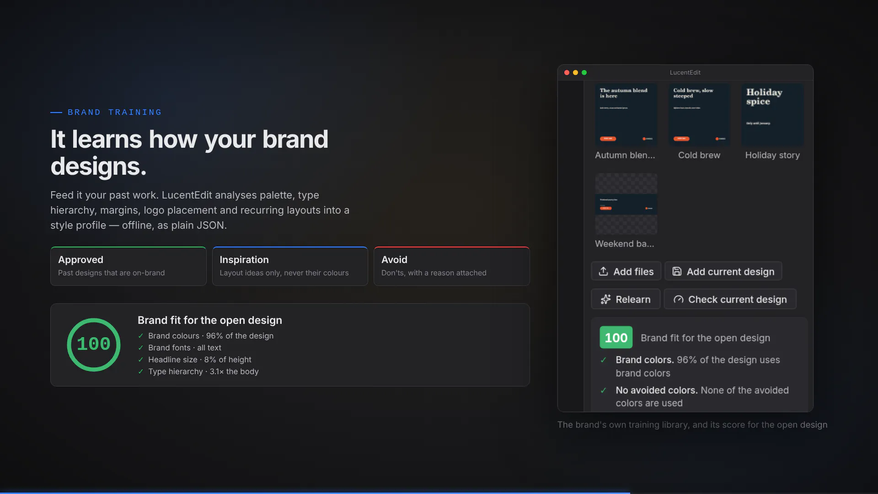The width and height of the screenshot is (878, 494).
Task: Click the check mark next to Type hierarchy
Action: tap(141, 372)
